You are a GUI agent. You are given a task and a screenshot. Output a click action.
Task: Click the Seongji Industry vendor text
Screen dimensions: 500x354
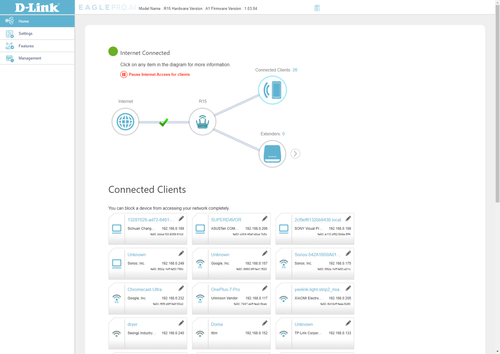point(142,333)
